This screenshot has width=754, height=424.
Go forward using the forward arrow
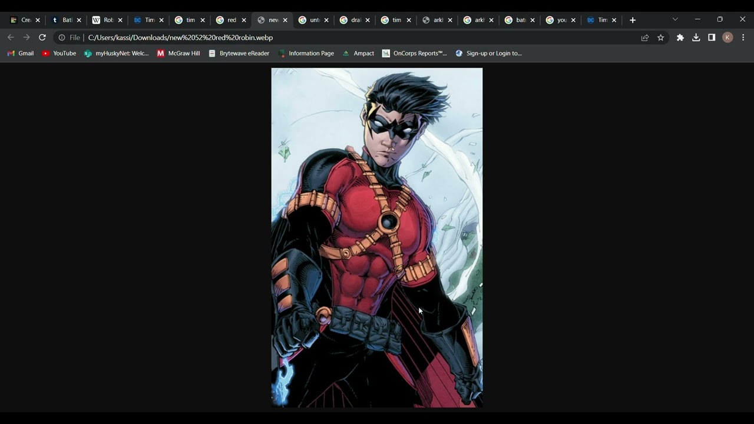tap(27, 37)
